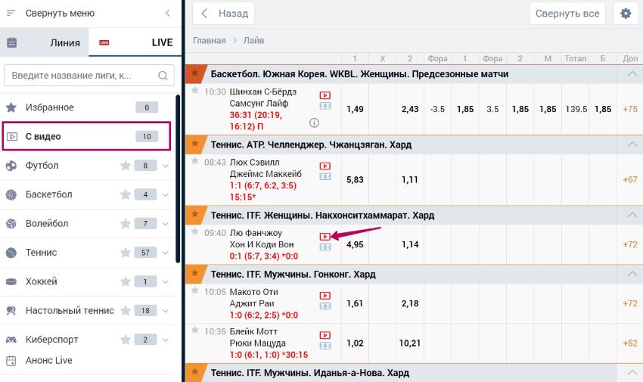Play video for Лю Фанчжоу match
Image resolution: width=643 pixels, height=382 pixels.
(325, 237)
